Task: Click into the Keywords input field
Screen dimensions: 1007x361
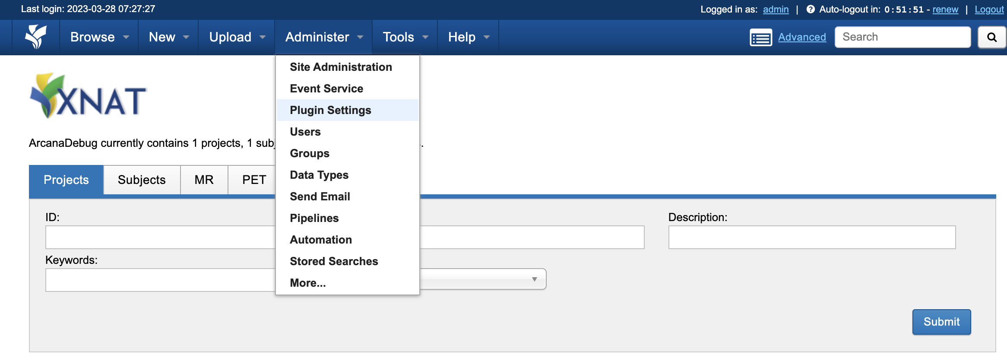Action: point(160,280)
